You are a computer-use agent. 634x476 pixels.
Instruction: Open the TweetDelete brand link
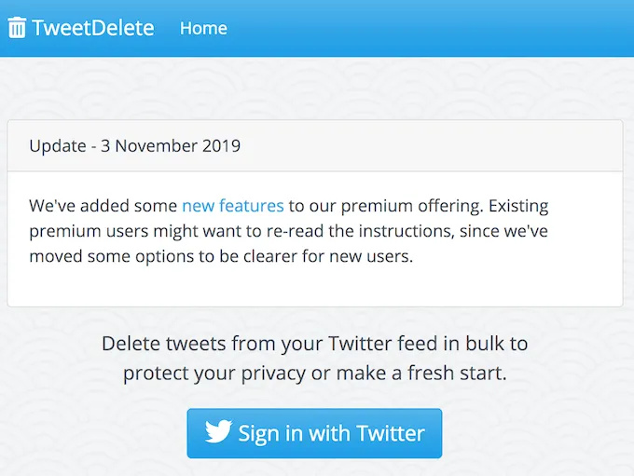92,28
